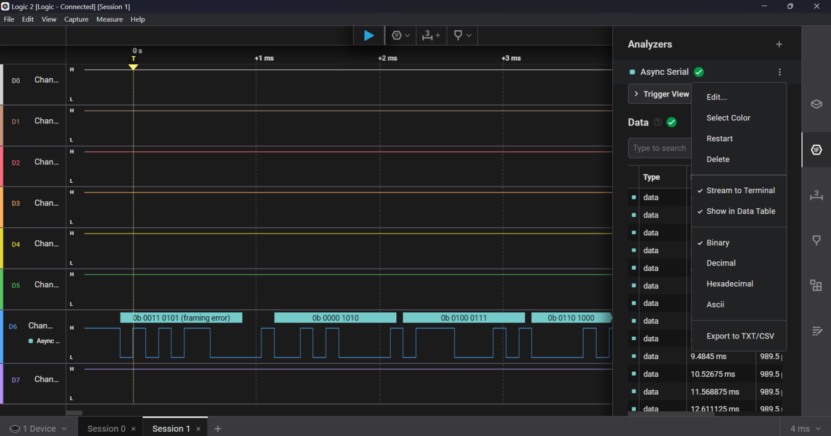Switch to Session 1 tab

click(x=171, y=429)
